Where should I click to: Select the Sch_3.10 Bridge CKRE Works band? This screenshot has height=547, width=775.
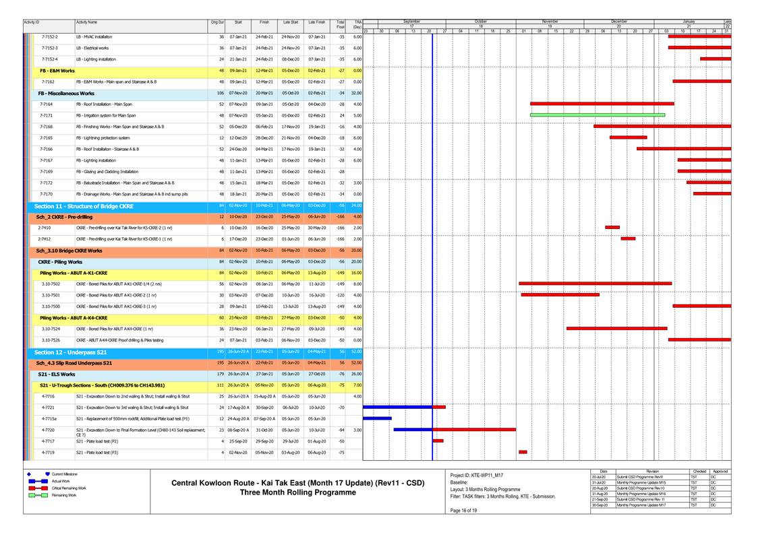(x=69, y=251)
